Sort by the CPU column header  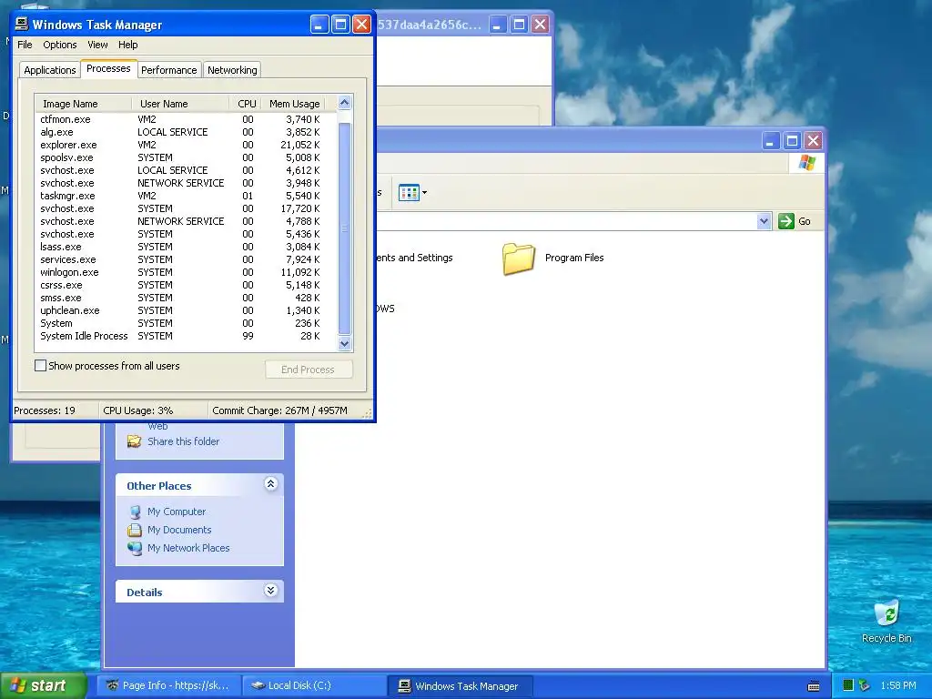pyautogui.click(x=246, y=104)
